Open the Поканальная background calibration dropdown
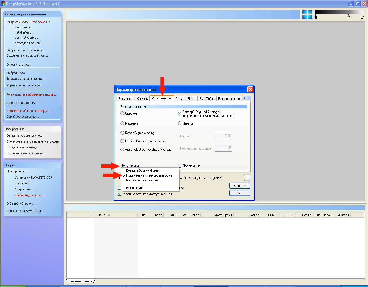 [131, 166]
